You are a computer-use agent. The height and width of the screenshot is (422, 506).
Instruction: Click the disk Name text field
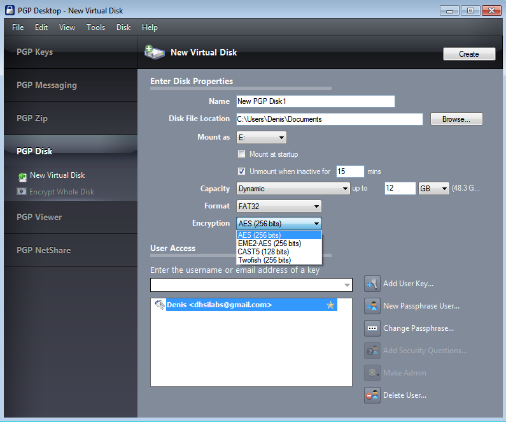315,101
